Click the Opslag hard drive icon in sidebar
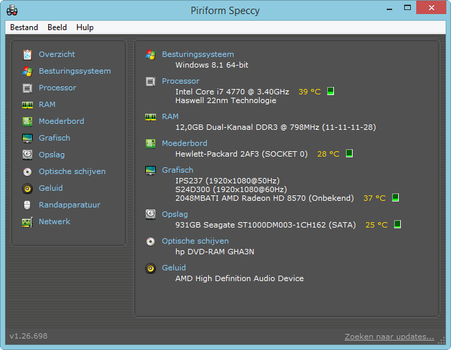The image size is (451, 350). [27, 155]
